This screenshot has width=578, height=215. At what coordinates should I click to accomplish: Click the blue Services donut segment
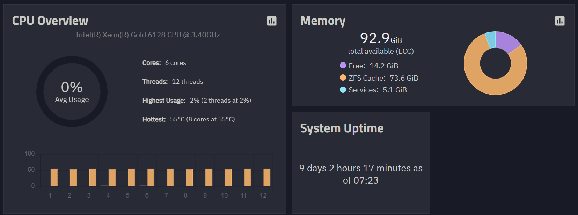[491, 39]
